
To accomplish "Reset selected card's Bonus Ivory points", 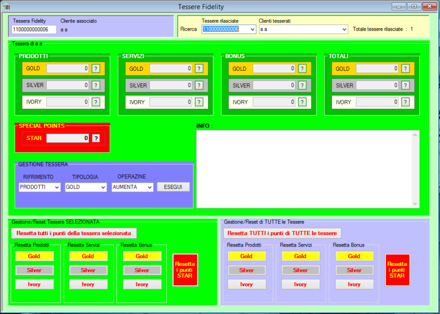I will coord(142,284).
